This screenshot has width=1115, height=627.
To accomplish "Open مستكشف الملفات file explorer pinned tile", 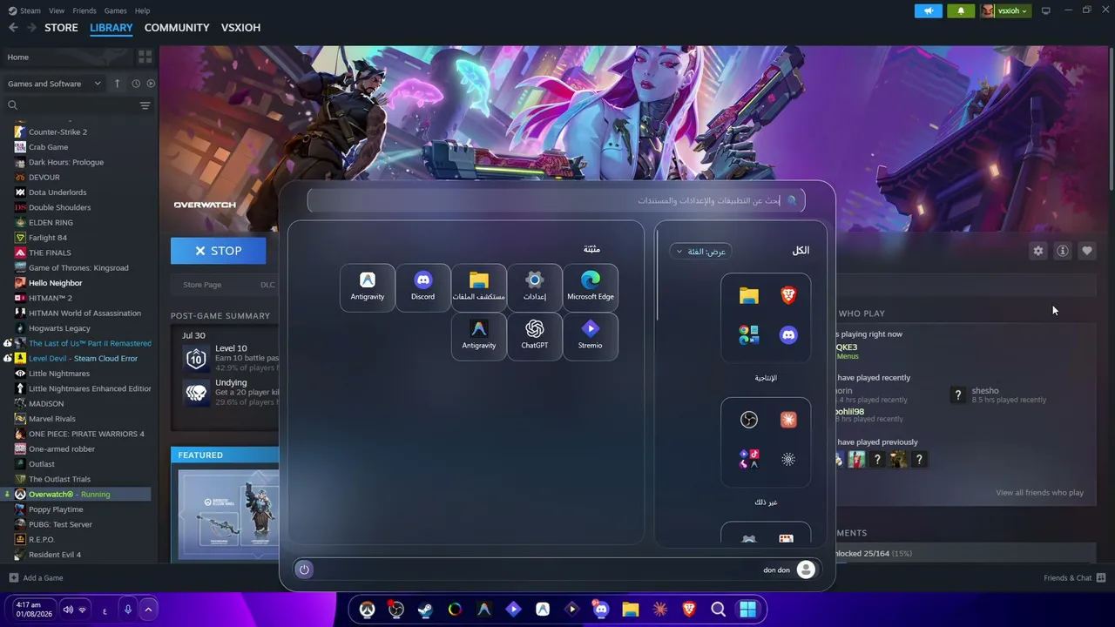I will pos(479,287).
